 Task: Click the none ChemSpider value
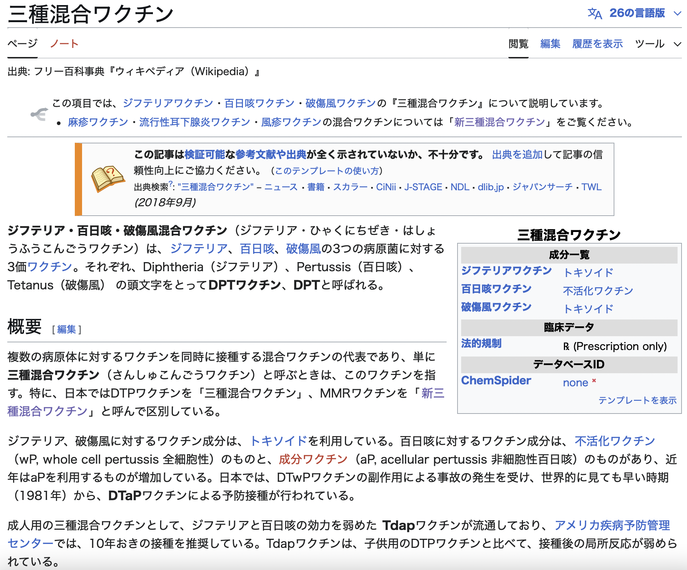tap(576, 383)
